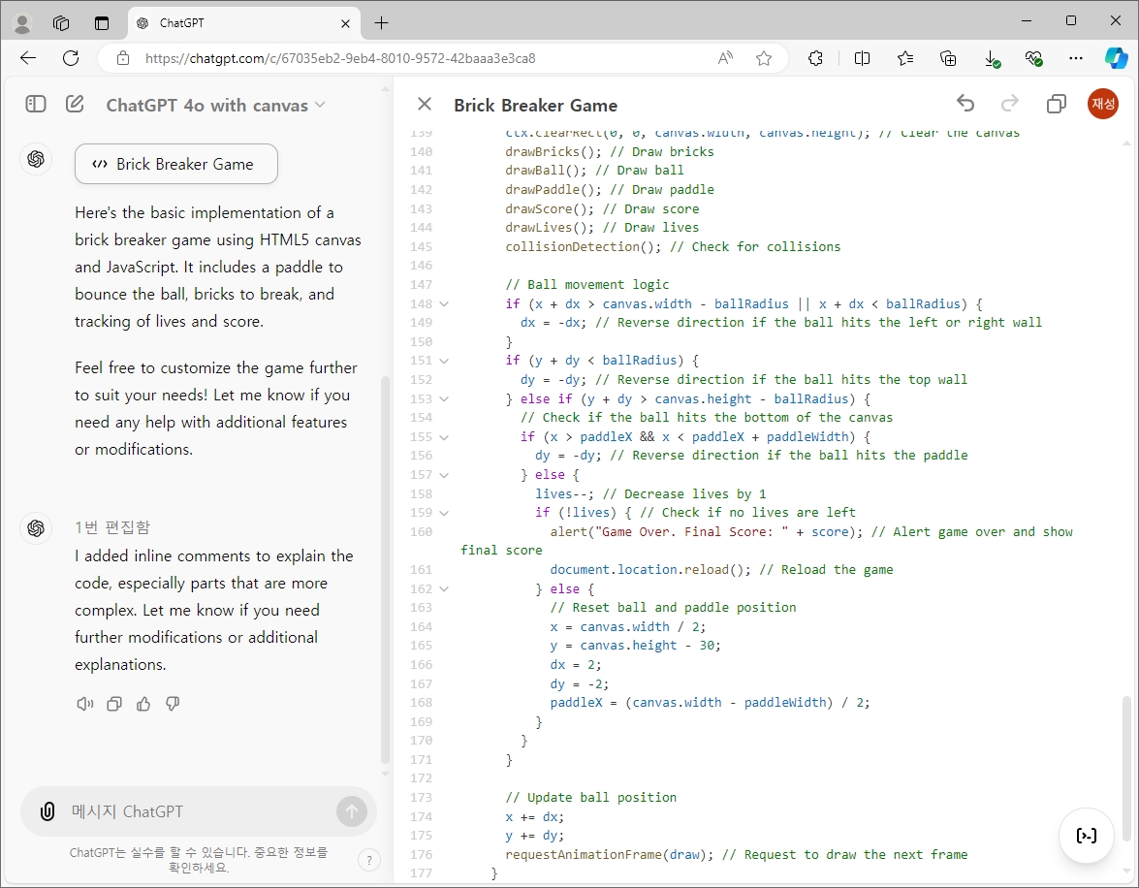1139x888 pixels.
Task: Collapse code fold at line 153
Action: [x=444, y=399]
